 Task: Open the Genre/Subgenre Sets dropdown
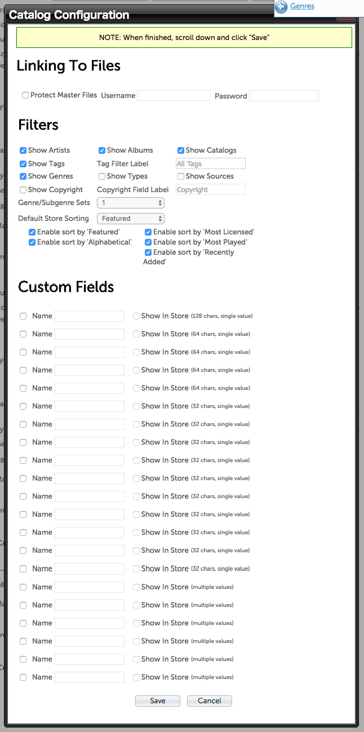pos(131,203)
